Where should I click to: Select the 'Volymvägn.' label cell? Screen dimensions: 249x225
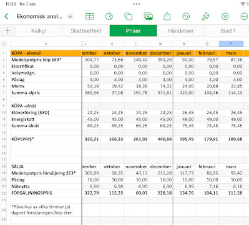(x=46, y=73)
